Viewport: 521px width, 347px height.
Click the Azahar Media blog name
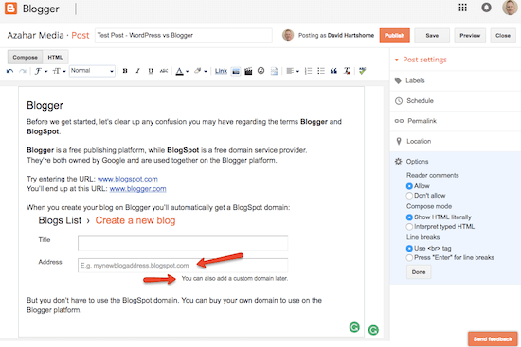pyautogui.click(x=36, y=36)
